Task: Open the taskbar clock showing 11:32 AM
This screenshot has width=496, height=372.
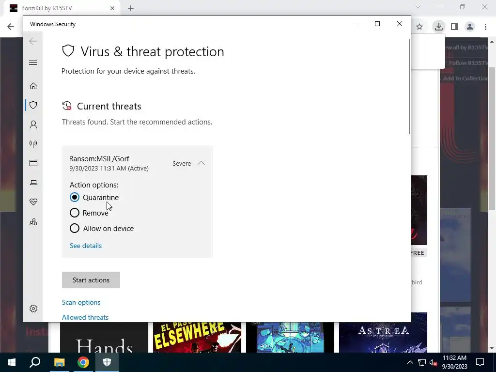Action: 454,362
